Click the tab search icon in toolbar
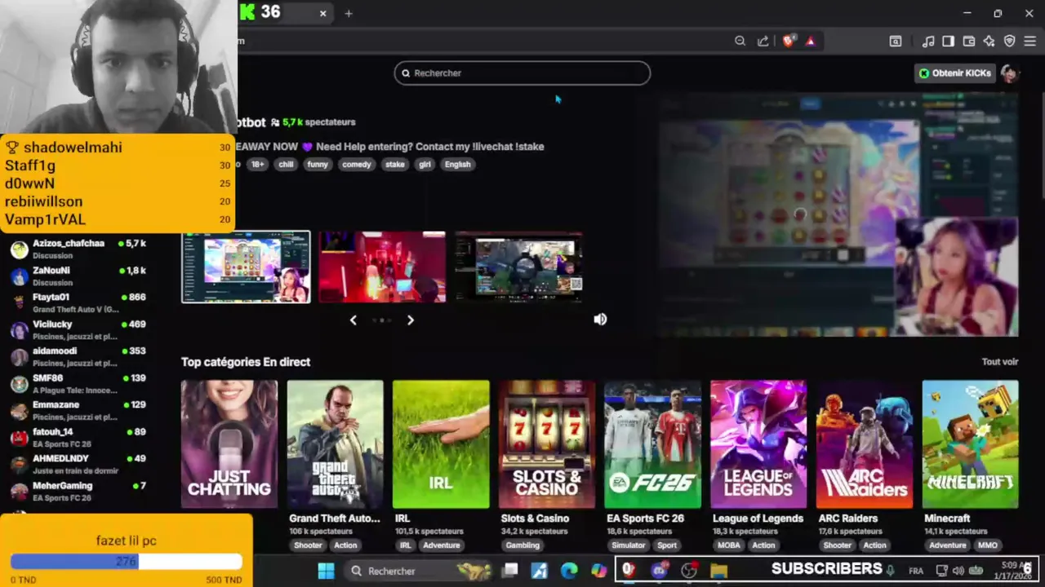Viewport: 1045px width, 587px height. point(896,41)
